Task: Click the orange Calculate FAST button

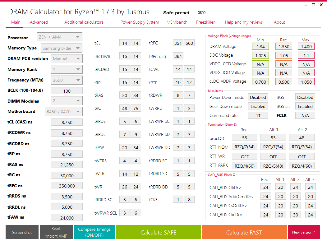Action: [x=244, y=232]
